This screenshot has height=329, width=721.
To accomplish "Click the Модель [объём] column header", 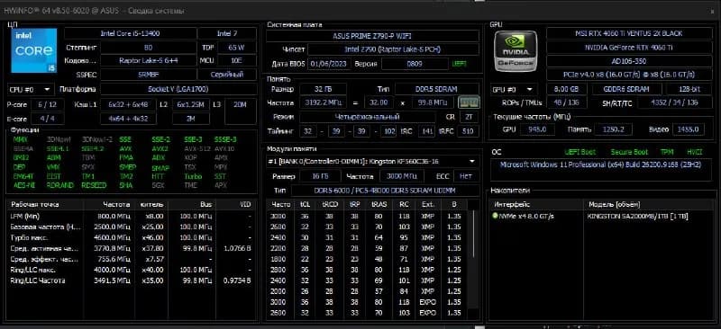I will tap(648, 205).
